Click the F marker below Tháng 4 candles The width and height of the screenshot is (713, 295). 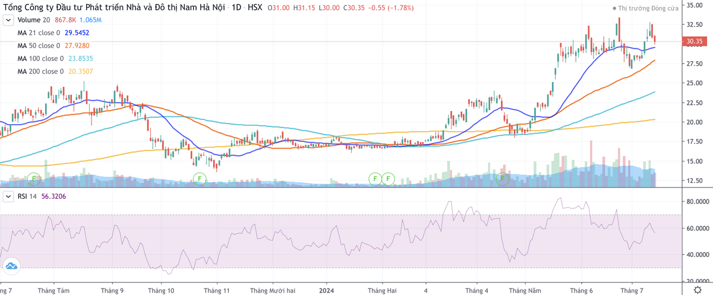coord(503,177)
